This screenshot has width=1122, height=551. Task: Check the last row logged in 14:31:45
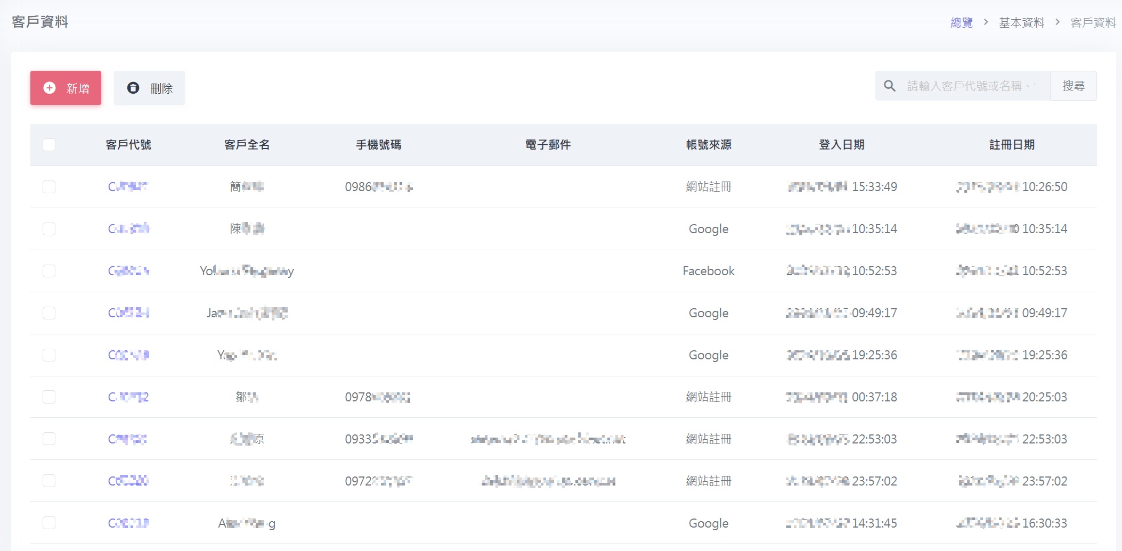(x=49, y=523)
